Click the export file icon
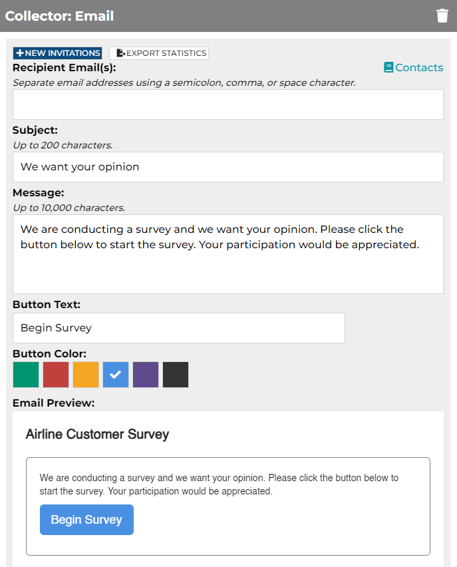This screenshot has width=457, height=567. coord(121,53)
